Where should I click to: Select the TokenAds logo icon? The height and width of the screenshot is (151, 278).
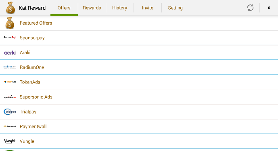[x=10, y=82]
